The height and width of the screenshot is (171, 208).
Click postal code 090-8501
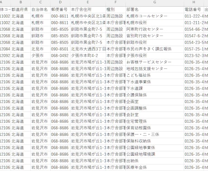pos(60,49)
